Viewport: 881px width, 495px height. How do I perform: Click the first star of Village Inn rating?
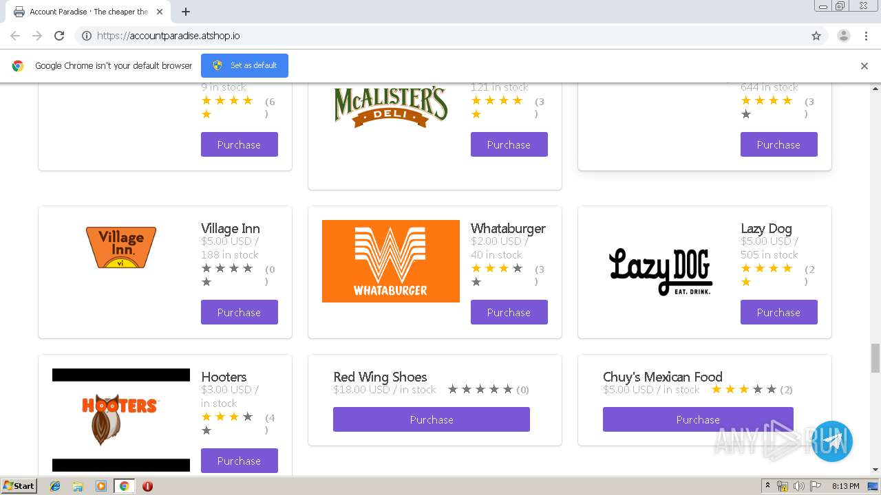click(x=206, y=268)
